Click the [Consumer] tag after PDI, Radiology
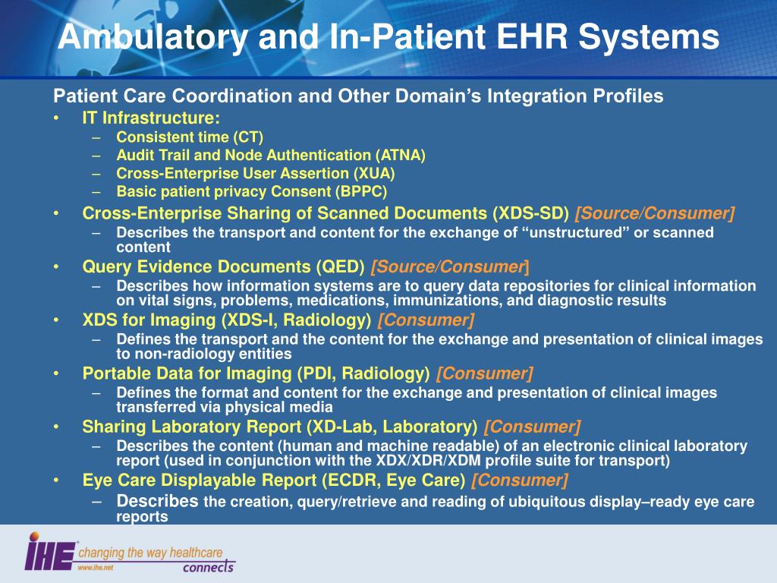This screenshot has height=583, width=777. point(485,373)
